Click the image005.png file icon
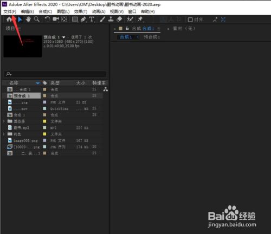 coord(10,140)
